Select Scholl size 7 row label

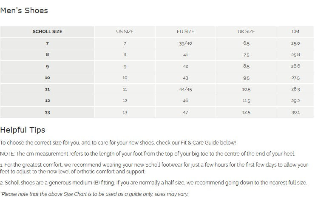[x=47, y=43]
